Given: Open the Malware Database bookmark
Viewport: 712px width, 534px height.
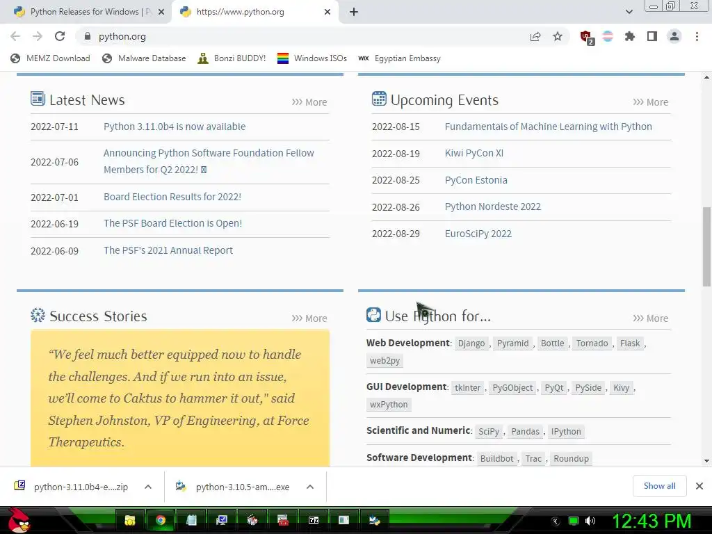Looking at the screenshot, I should click(144, 58).
